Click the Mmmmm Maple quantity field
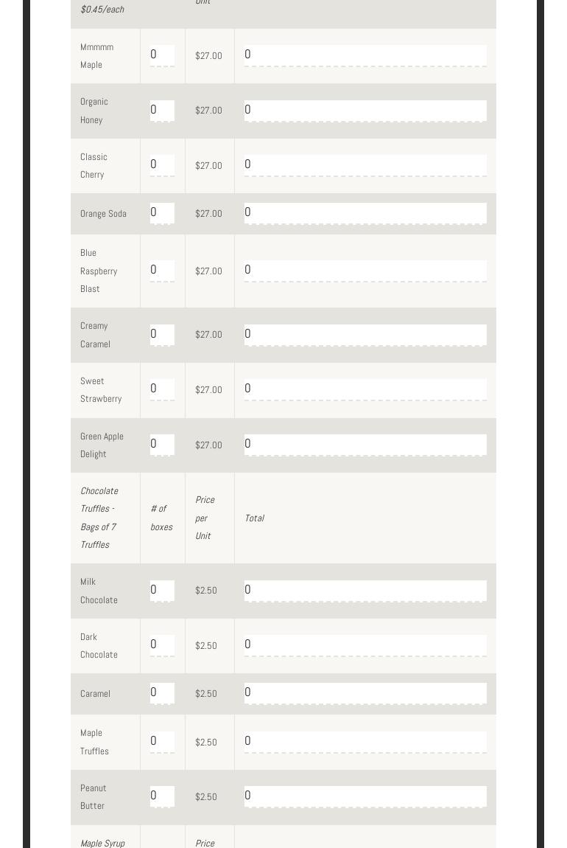This screenshot has height=848, width=567. [162, 55]
